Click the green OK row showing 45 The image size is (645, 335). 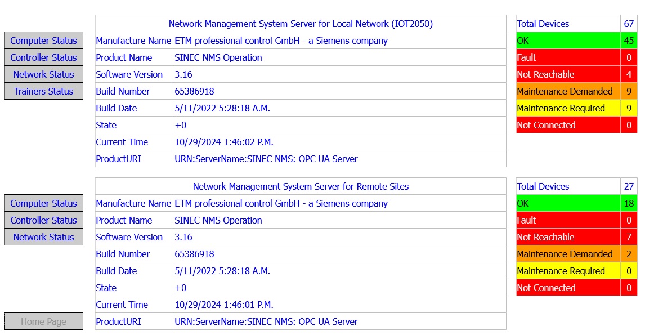click(x=576, y=41)
